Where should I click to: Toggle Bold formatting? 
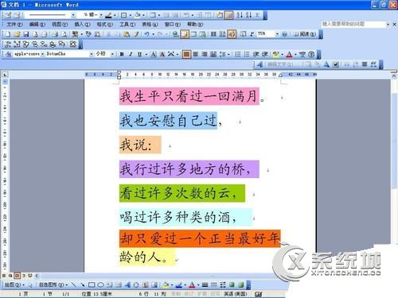(122, 54)
